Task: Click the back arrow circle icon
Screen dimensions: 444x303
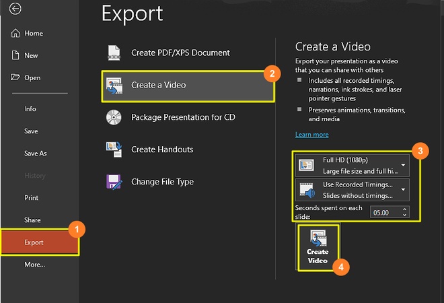Action: pyautogui.click(x=15, y=9)
